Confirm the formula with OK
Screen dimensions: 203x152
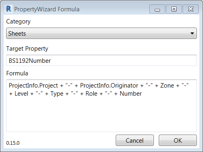tap(178, 140)
